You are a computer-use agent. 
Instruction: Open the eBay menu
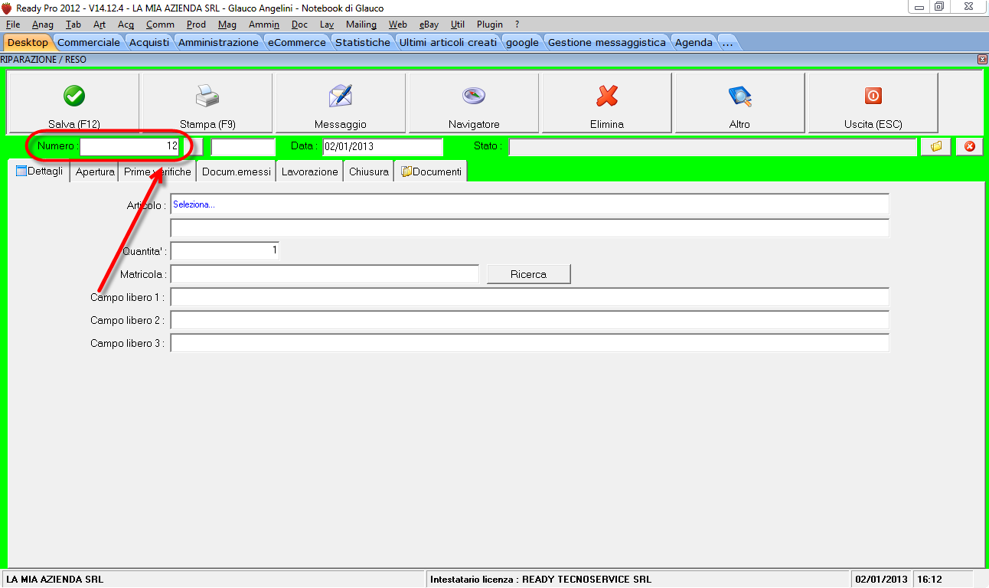tap(429, 24)
